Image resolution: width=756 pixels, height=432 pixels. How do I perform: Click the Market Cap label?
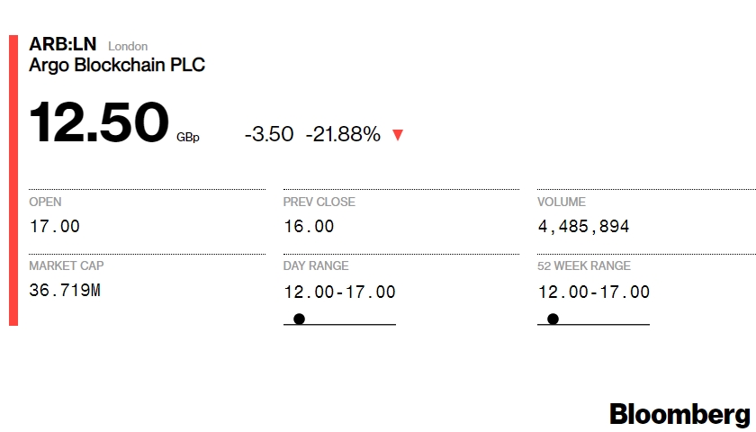67,265
